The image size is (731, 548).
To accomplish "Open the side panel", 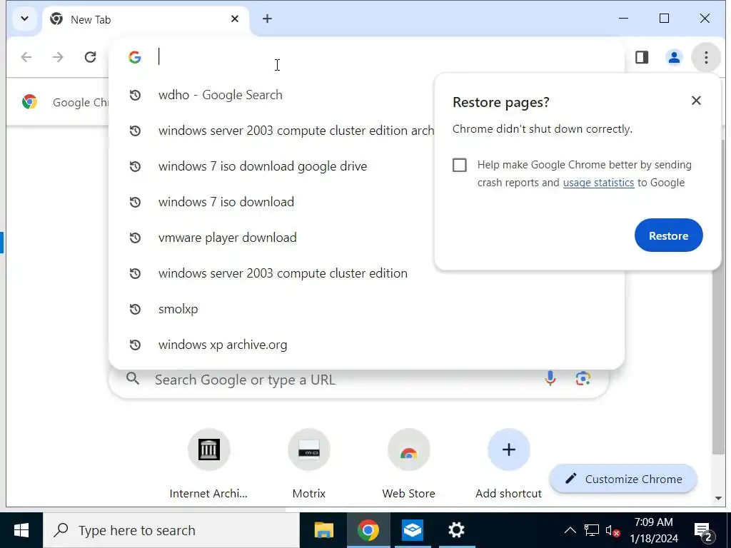I will 642,57.
